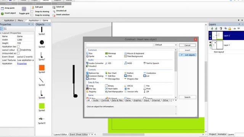
Task: Toggle Layer 1 visibility eye
Action: click(x=210, y=42)
